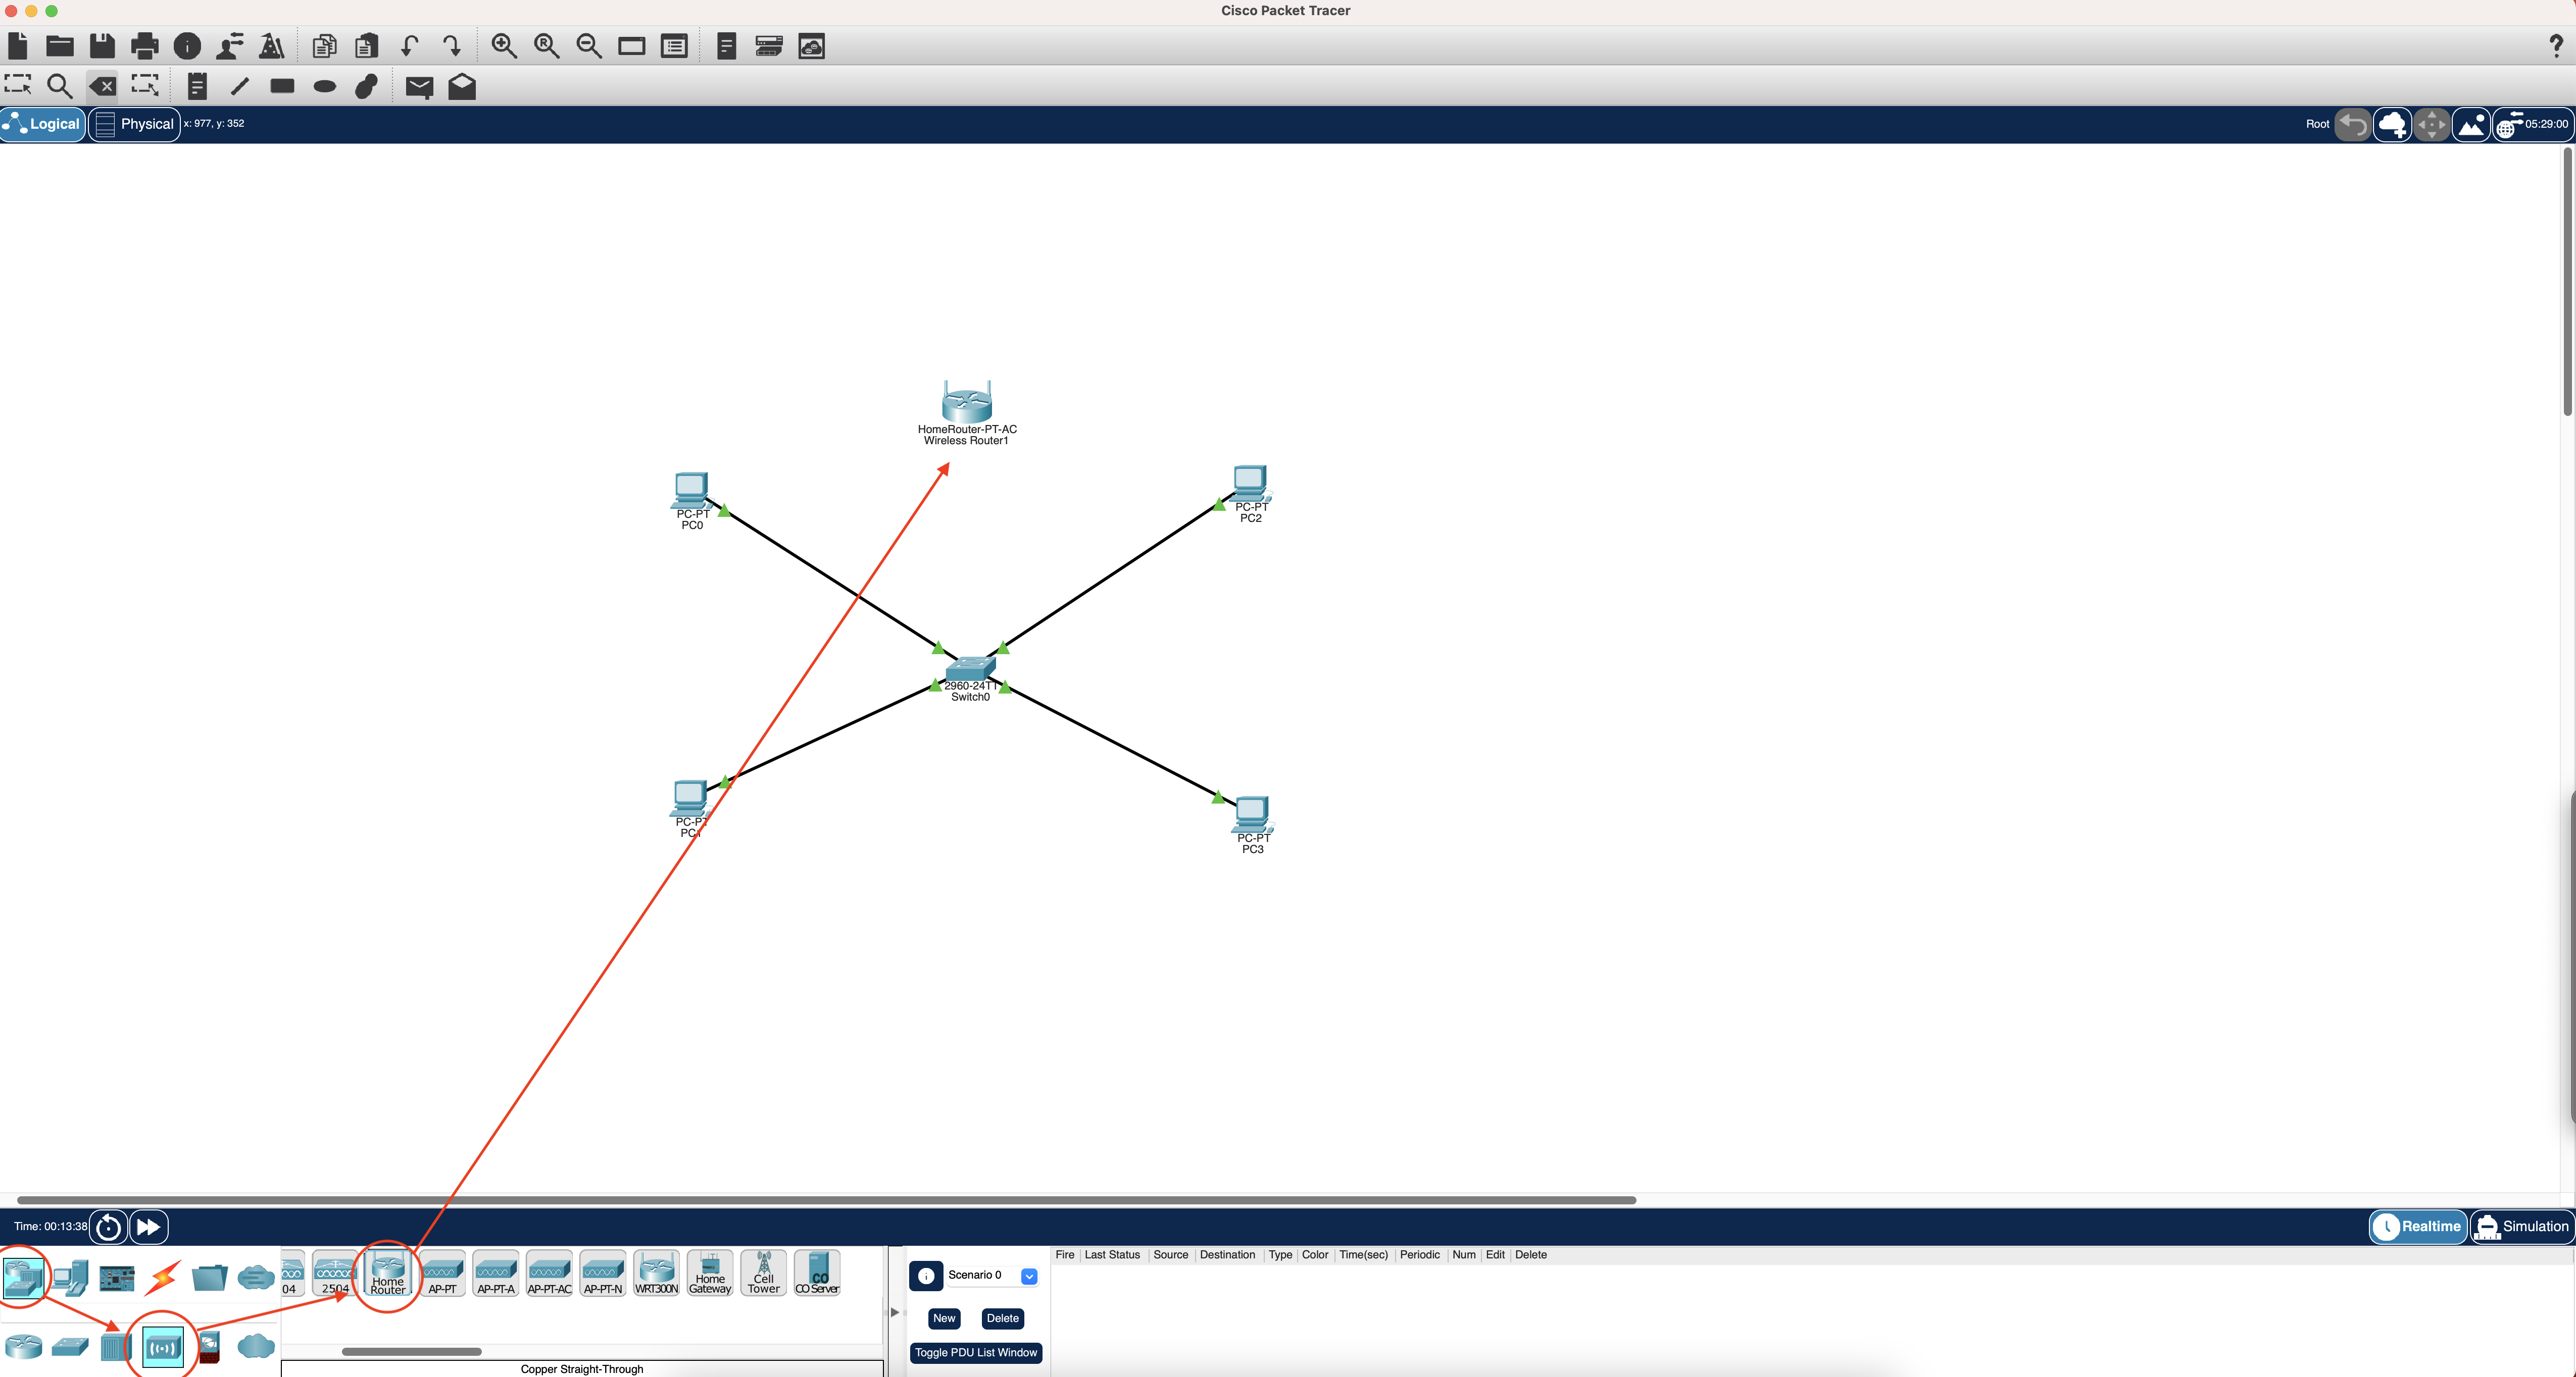Reset zoom with R magnifier
This screenshot has width=2576, height=1377.
pyautogui.click(x=547, y=46)
